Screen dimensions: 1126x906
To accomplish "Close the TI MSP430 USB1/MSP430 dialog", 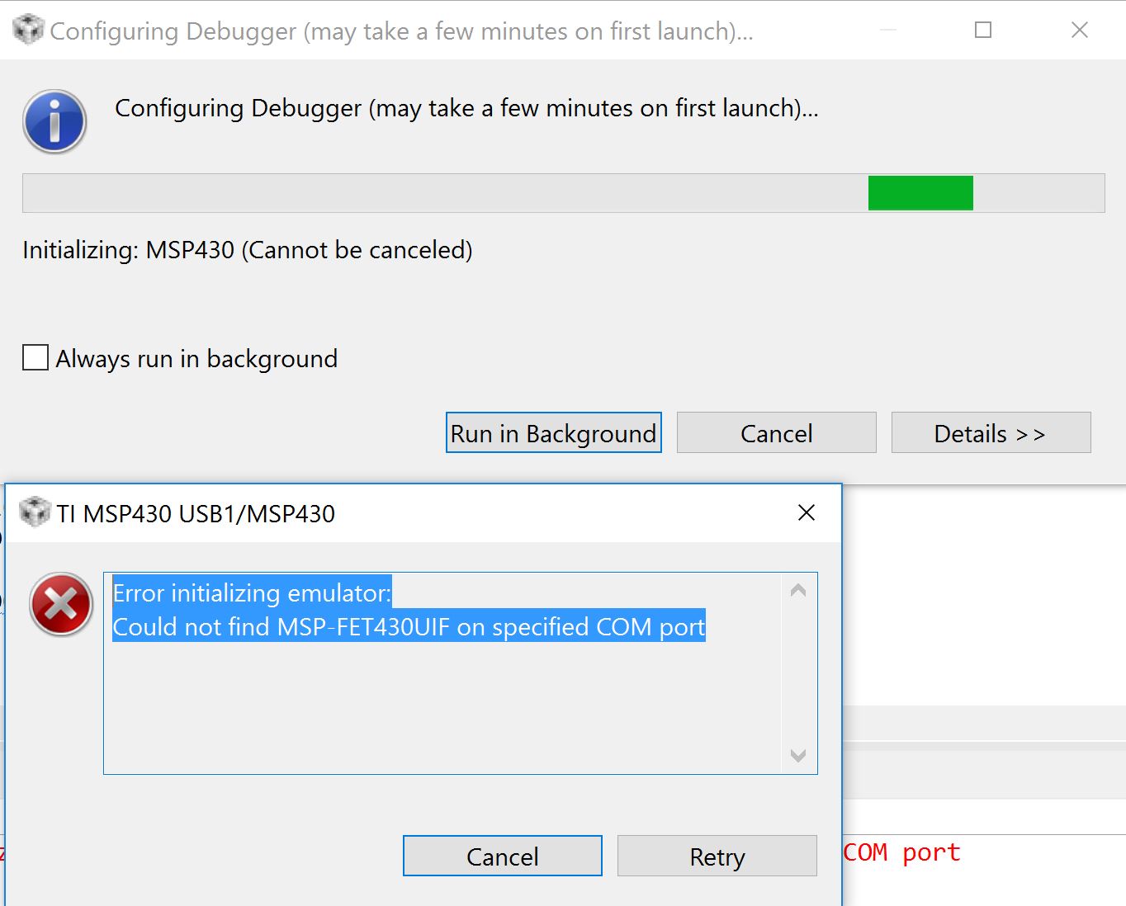I will (x=807, y=512).
